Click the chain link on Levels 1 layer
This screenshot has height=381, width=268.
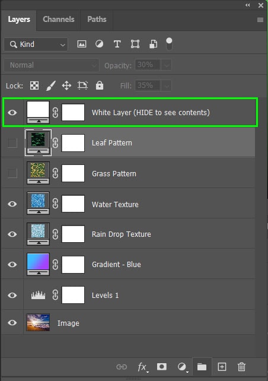point(55,295)
